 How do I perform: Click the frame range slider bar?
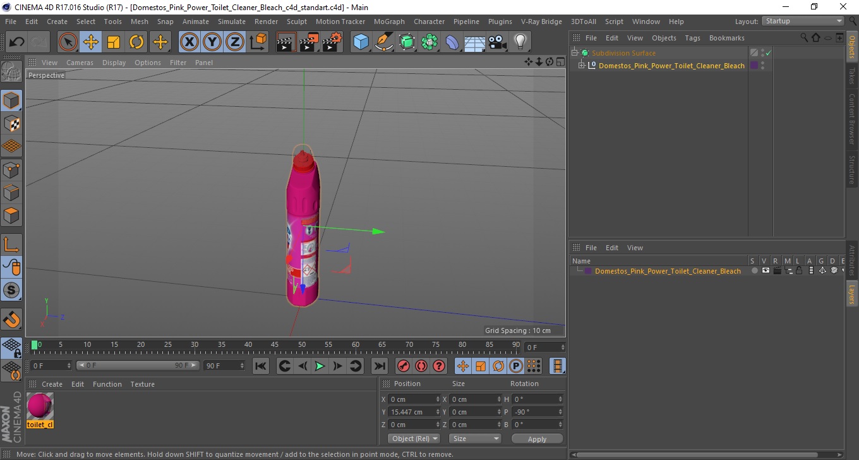coord(138,365)
